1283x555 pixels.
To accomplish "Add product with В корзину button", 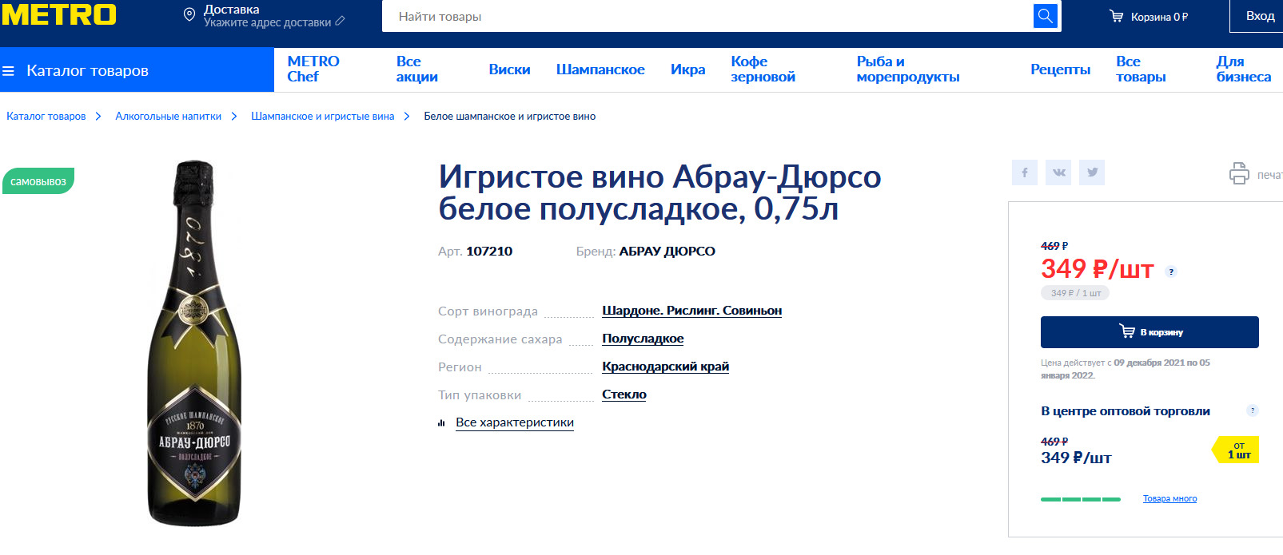I will point(1149,332).
